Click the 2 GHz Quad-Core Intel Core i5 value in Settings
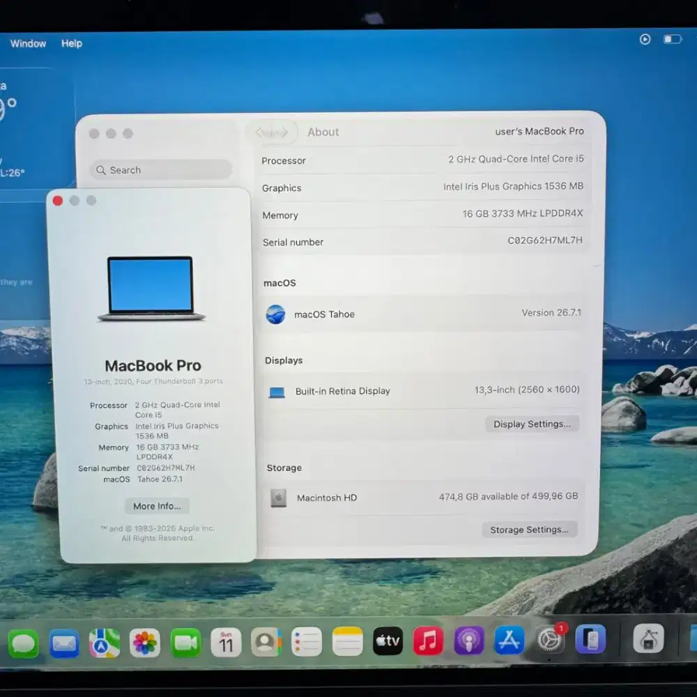697x697 pixels. pos(516,159)
